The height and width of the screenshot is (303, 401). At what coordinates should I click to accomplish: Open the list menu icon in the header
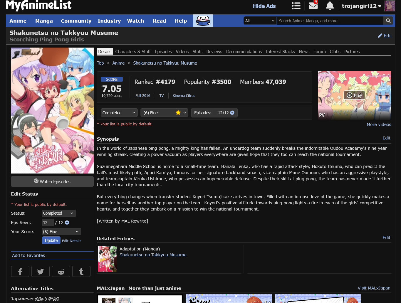point(296,6)
